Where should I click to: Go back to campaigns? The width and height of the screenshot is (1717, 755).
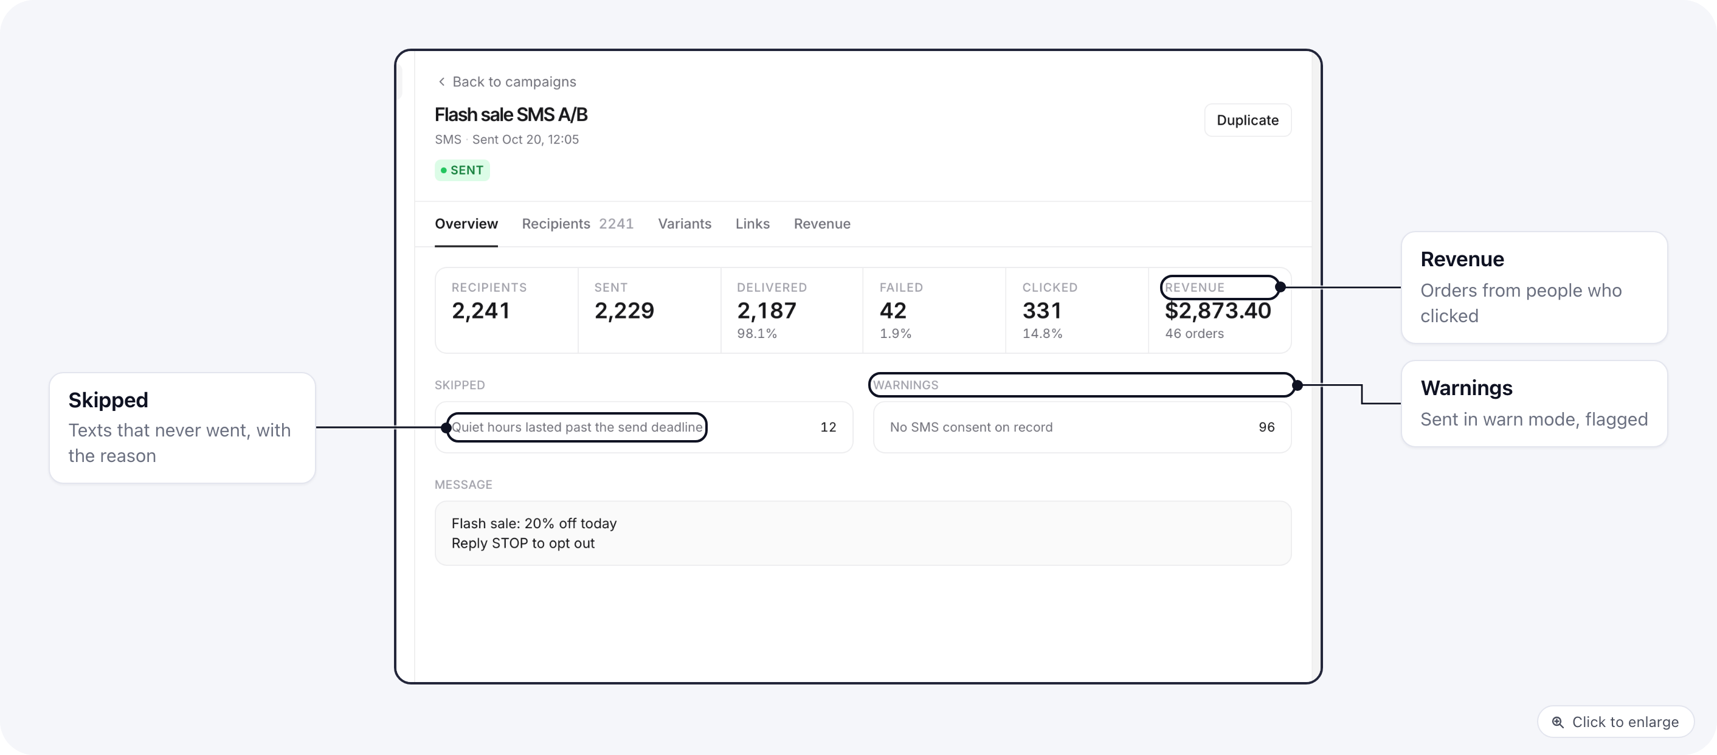pyautogui.click(x=506, y=81)
